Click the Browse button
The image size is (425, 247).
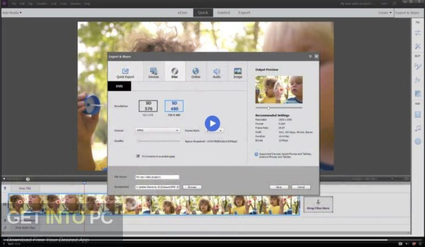point(192,187)
